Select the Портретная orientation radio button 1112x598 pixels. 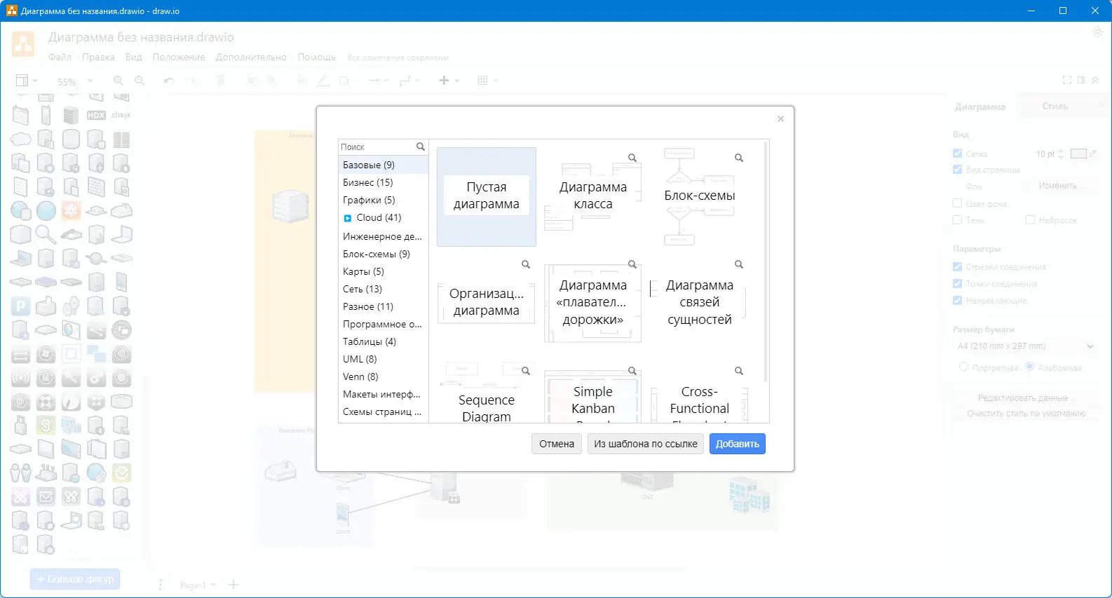tap(963, 367)
